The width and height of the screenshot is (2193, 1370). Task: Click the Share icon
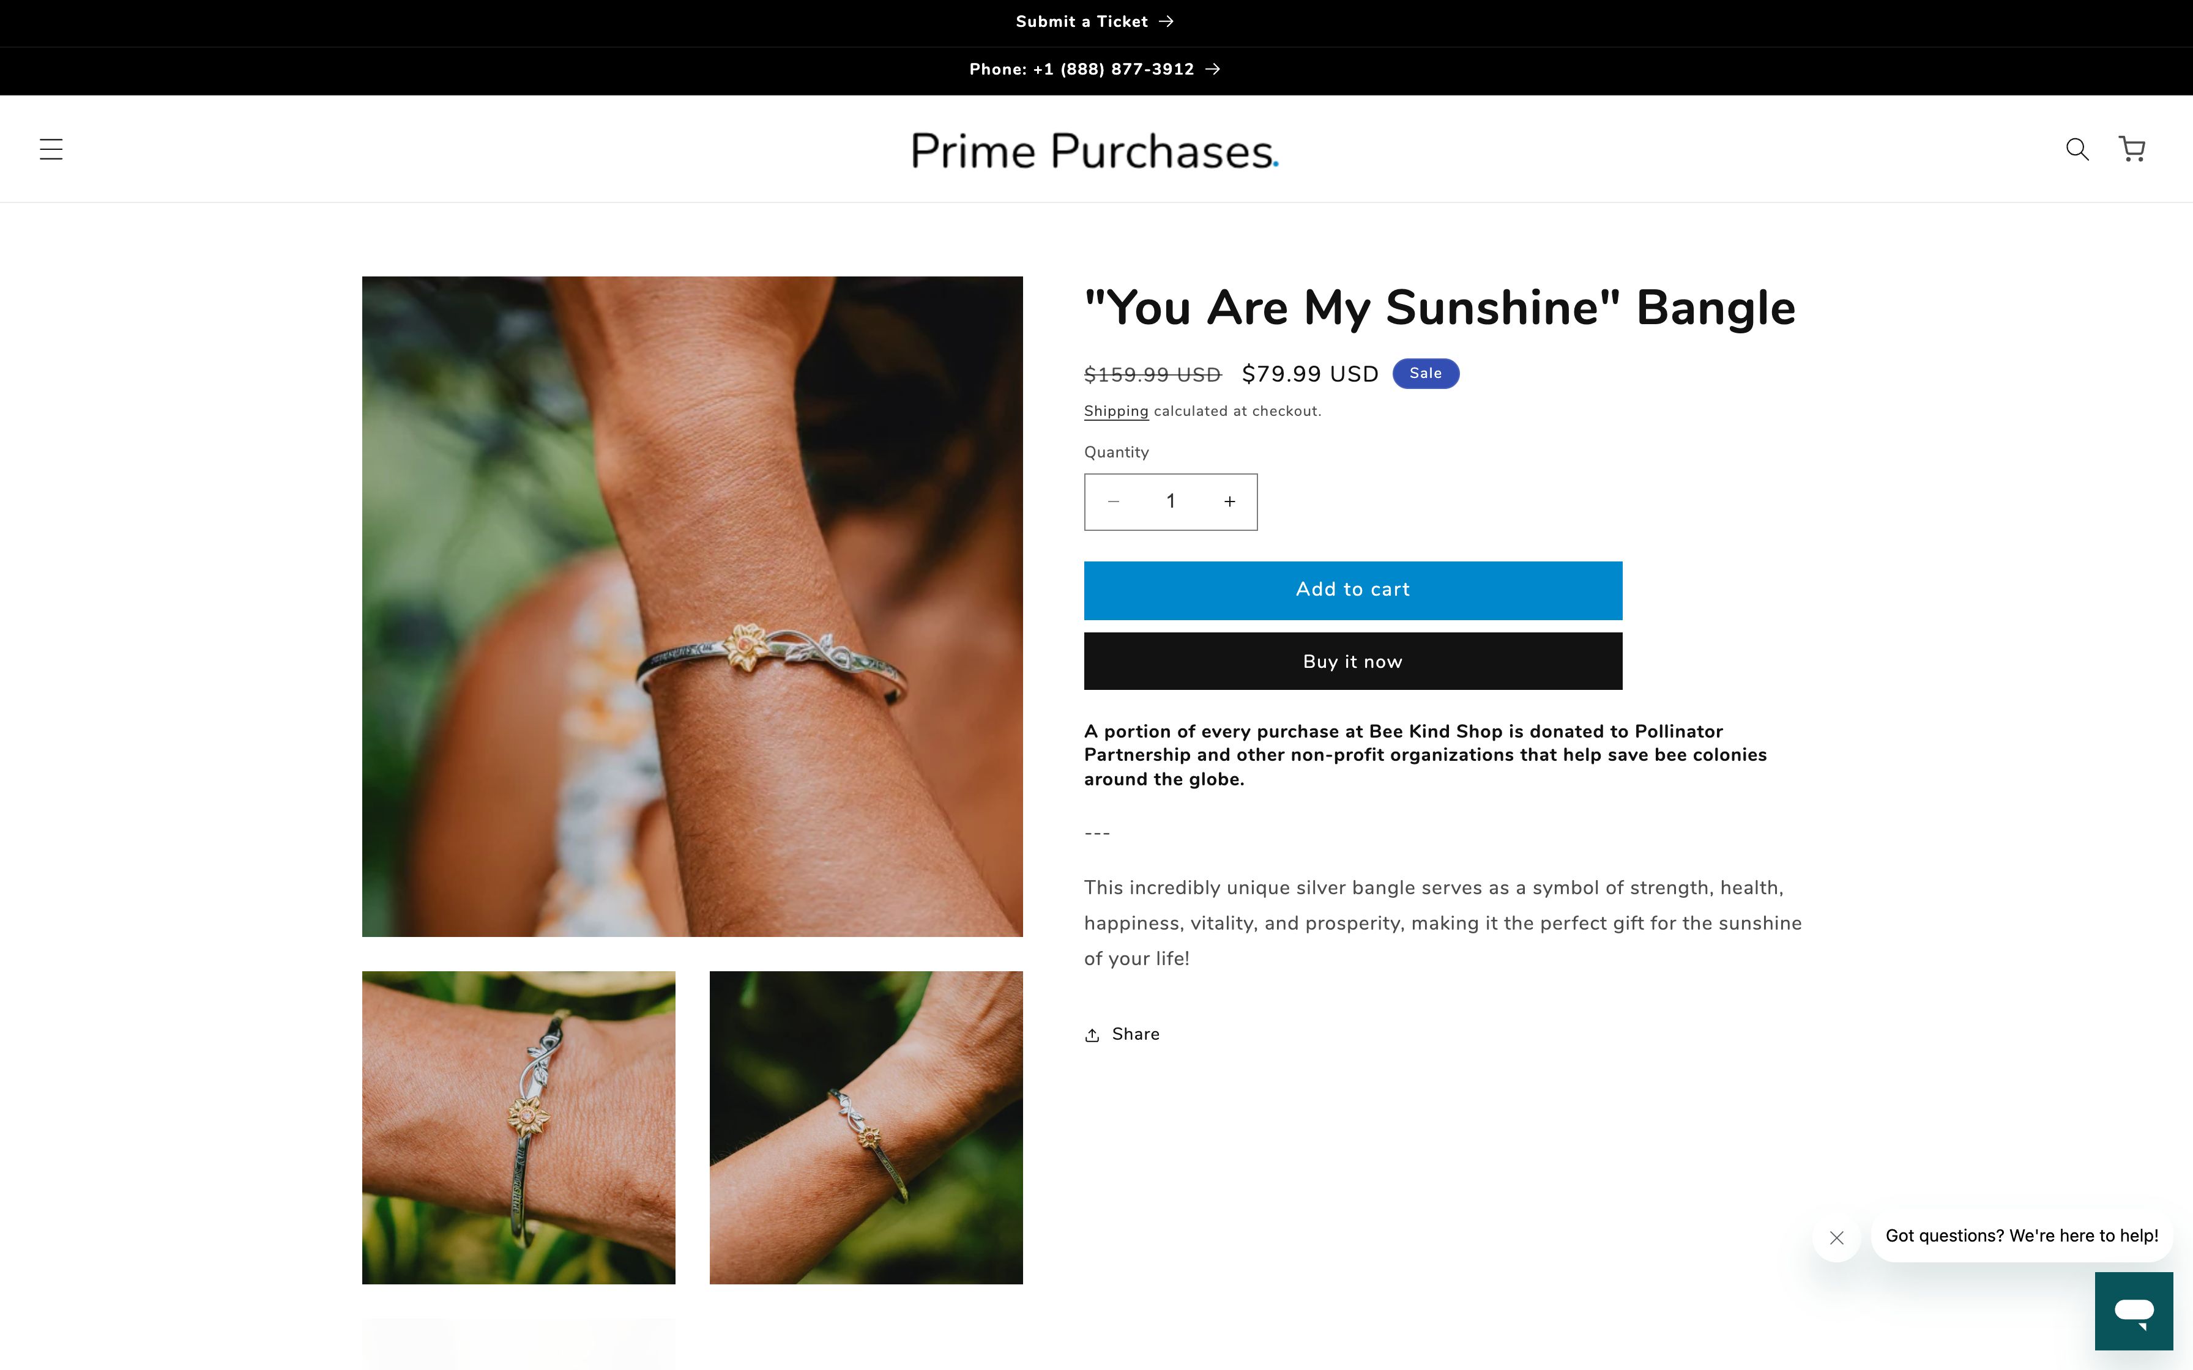pyautogui.click(x=1093, y=1034)
